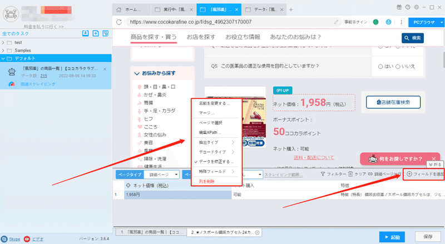445x244 pixels.
Task: Click the 料金を払うに行く link
Action: 43,27
